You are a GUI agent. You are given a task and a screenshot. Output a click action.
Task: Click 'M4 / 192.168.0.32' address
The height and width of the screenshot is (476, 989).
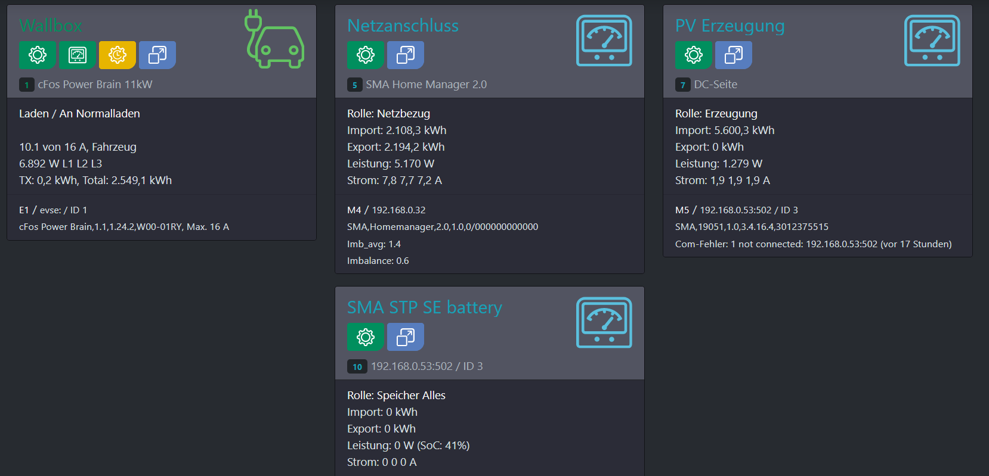coord(387,210)
